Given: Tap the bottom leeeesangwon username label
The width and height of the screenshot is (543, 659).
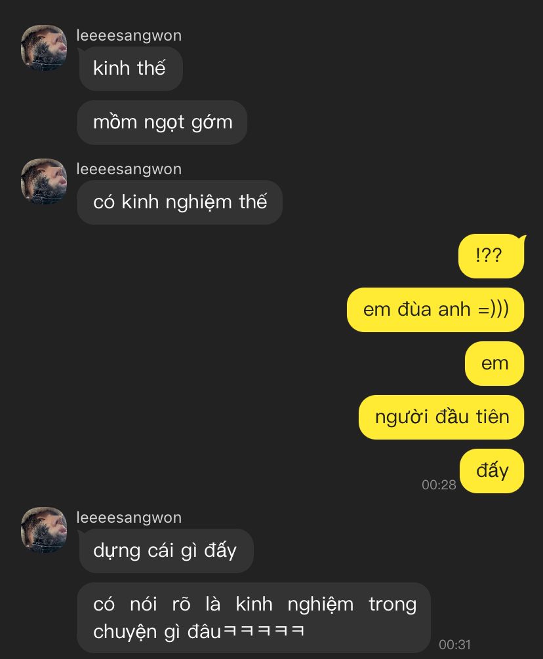Looking at the screenshot, I should click(129, 518).
